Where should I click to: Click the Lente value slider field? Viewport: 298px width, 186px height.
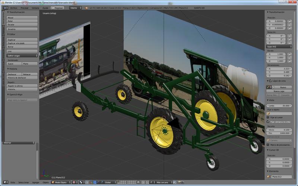pyautogui.click(x=279, y=106)
